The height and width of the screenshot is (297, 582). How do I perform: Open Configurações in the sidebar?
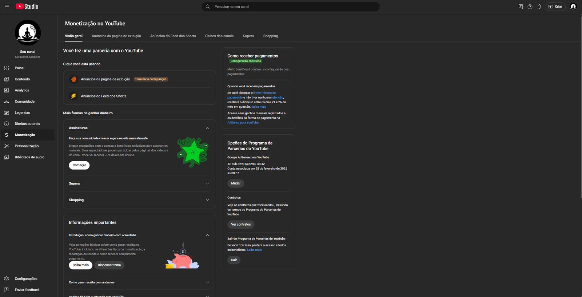click(28, 279)
